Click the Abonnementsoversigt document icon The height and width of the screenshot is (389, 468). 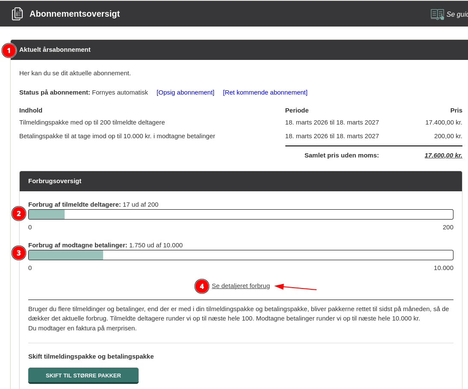point(17,14)
